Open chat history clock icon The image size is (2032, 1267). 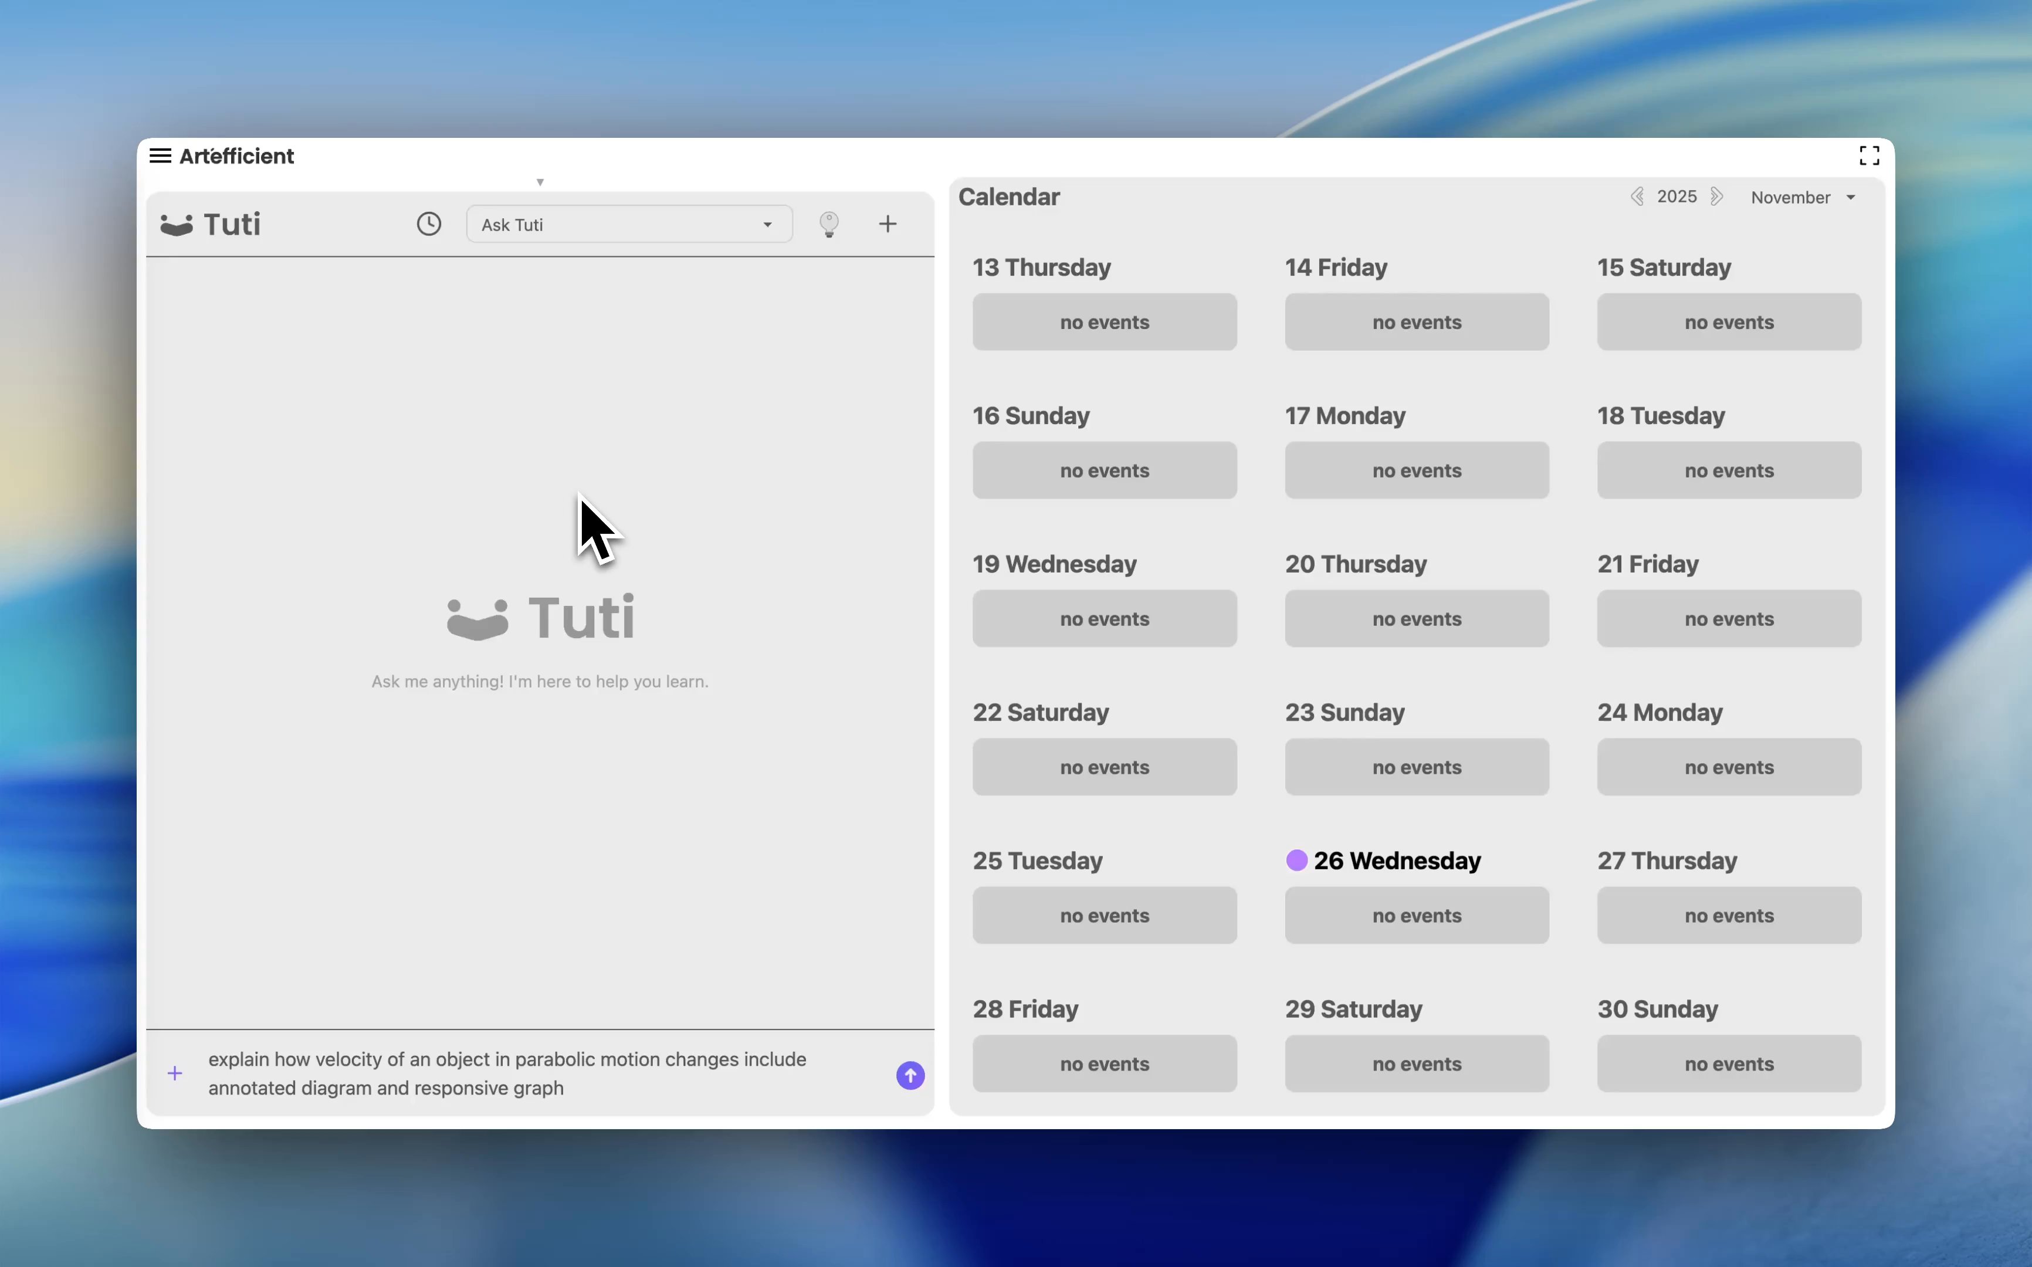pyautogui.click(x=429, y=223)
